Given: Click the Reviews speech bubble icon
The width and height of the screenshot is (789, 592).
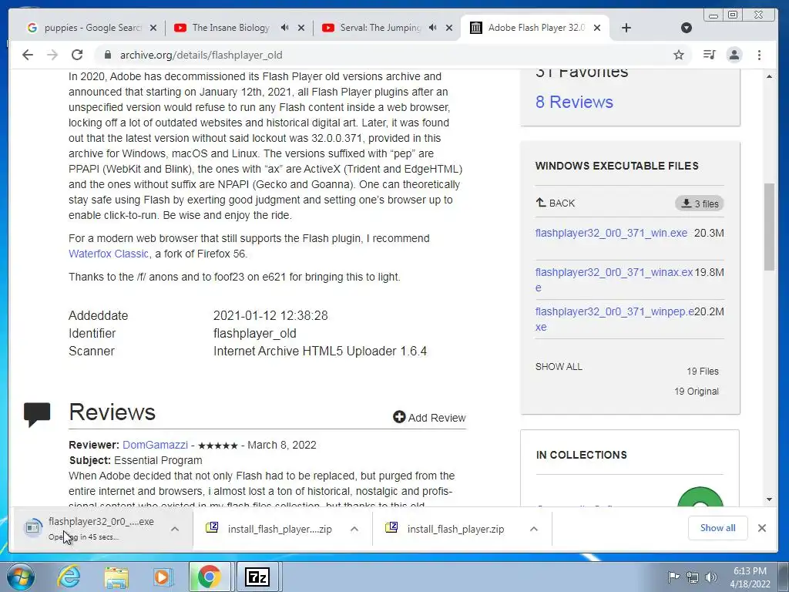Looking at the screenshot, I should point(37,414).
